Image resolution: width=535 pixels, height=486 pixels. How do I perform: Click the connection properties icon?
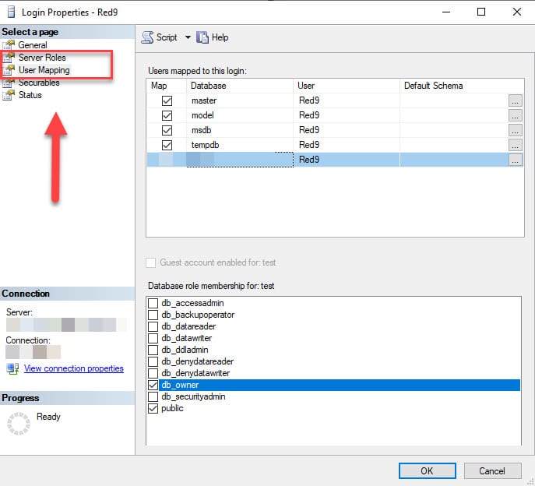[12, 368]
